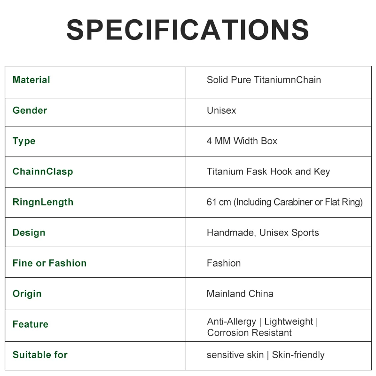Select the Fashion value text

tap(224, 263)
